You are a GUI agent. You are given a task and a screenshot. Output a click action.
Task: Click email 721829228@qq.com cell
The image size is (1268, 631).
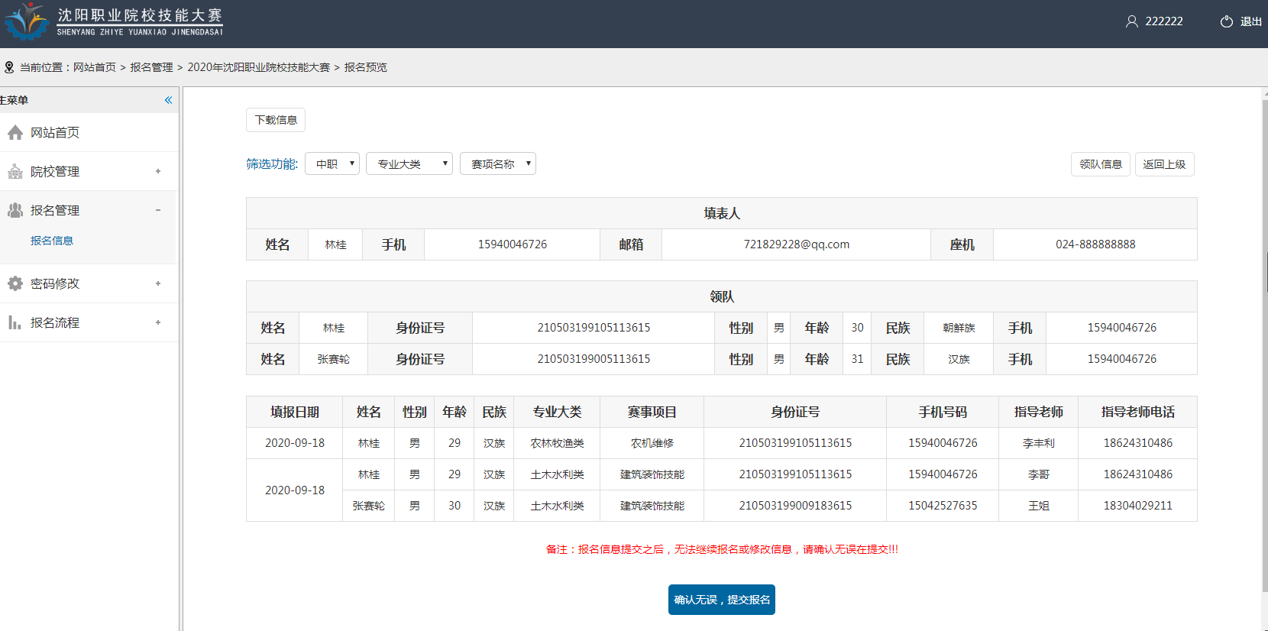[797, 244]
